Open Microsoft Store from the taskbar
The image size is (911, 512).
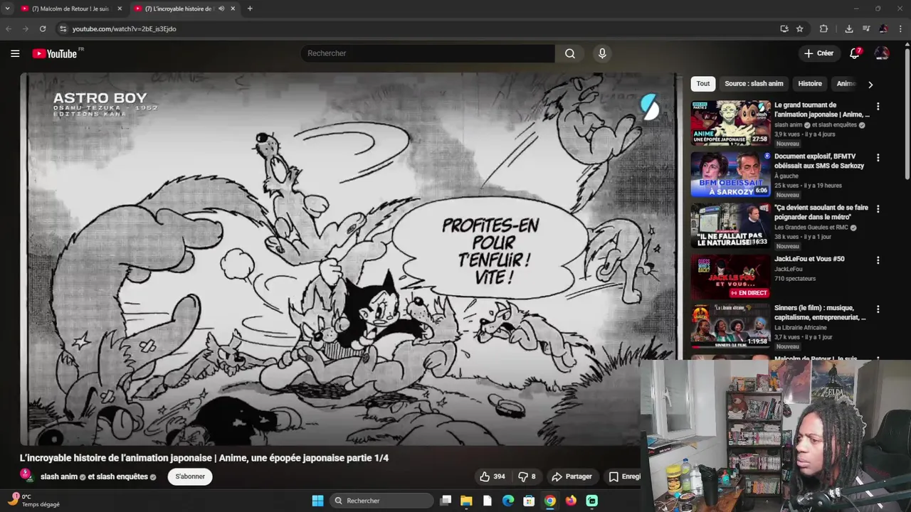tap(529, 501)
